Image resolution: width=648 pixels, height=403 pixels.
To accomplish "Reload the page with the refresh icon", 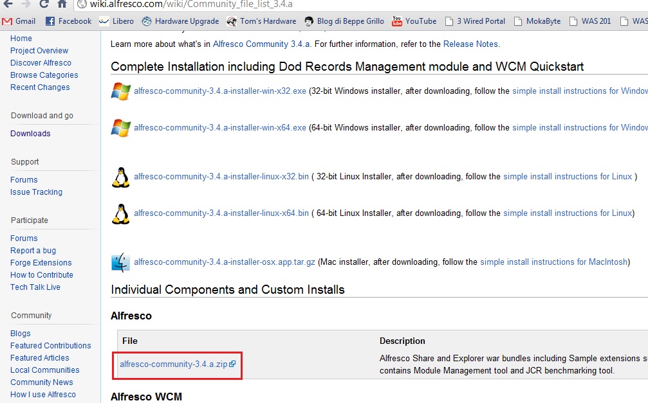I will click(44, 4).
